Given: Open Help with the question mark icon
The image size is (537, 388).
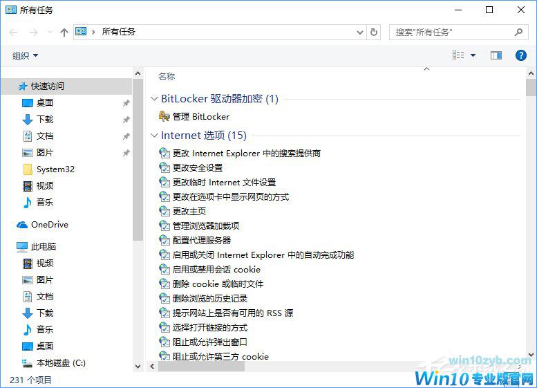Looking at the screenshot, I should pos(521,55).
